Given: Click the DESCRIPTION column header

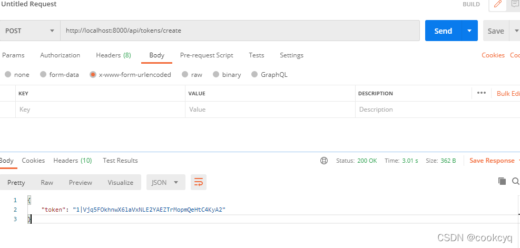Looking at the screenshot, I should coord(376,94).
